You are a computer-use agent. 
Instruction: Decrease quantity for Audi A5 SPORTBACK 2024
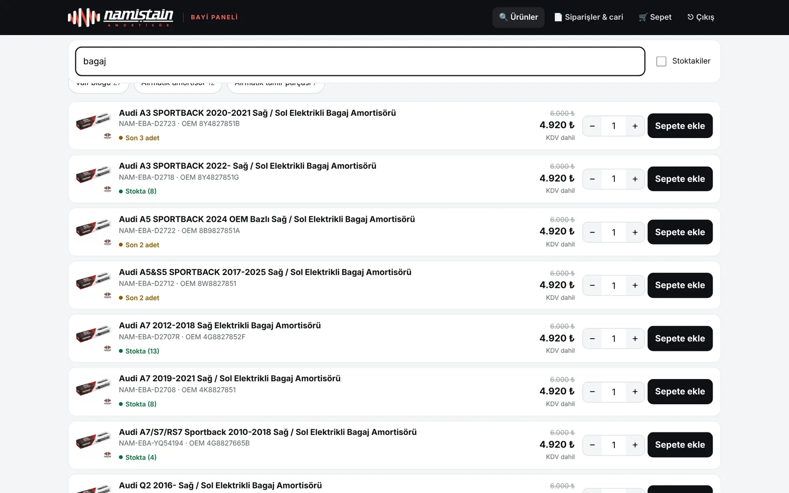coord(592,232)
